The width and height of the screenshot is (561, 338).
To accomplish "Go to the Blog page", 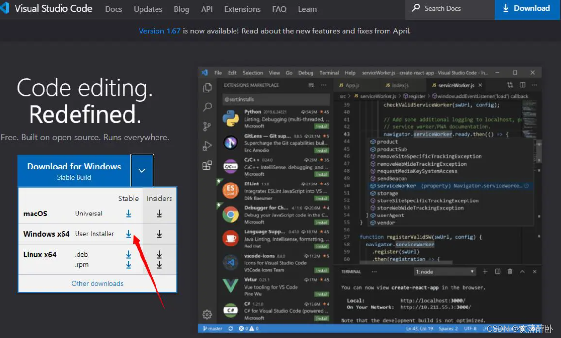I will click(x=181, y=9).
